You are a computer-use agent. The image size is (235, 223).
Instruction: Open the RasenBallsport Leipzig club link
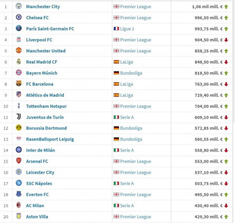[50, 139]
